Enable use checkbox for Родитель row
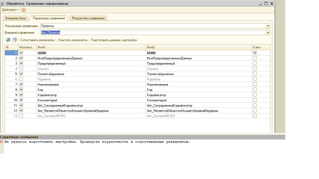 pos(21,79)
